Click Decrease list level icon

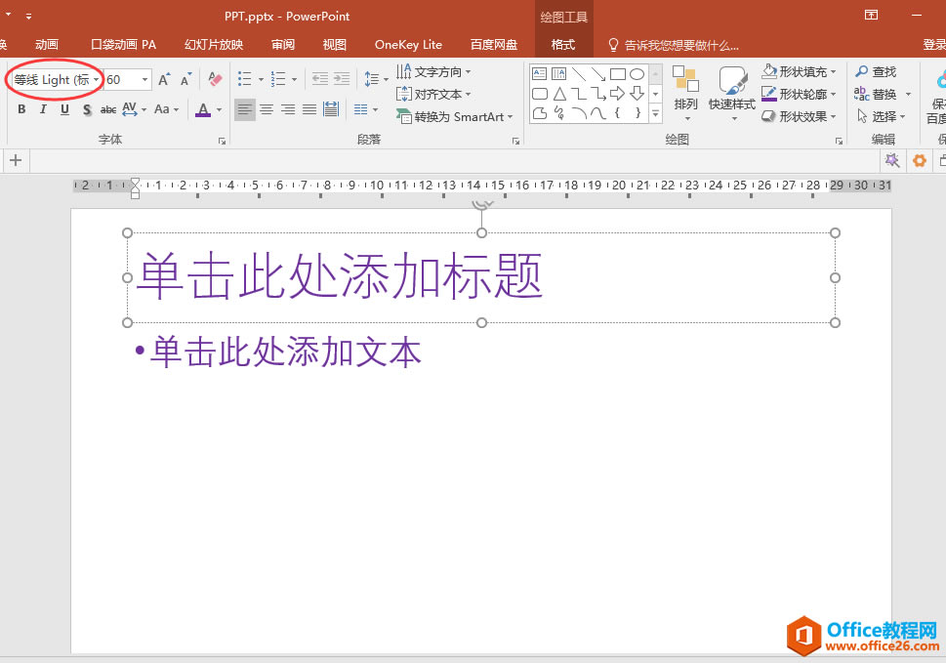(320, 79)
